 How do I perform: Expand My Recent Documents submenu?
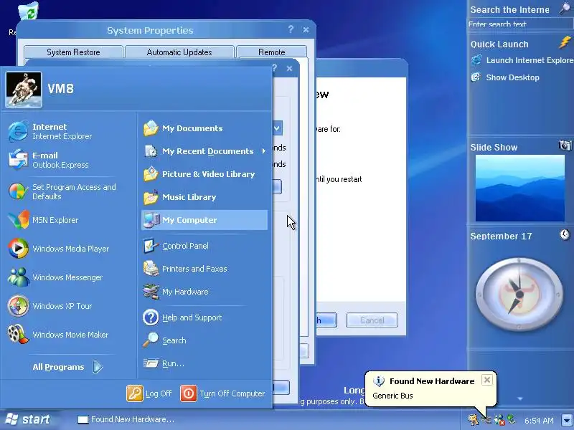(x=204, y=151)
